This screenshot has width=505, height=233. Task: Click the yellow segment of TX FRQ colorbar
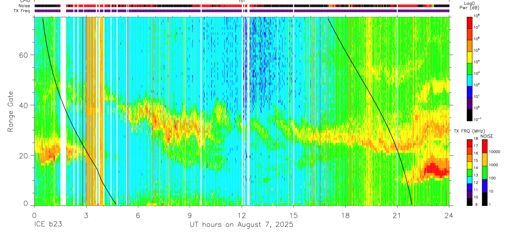tap(470, 165)
